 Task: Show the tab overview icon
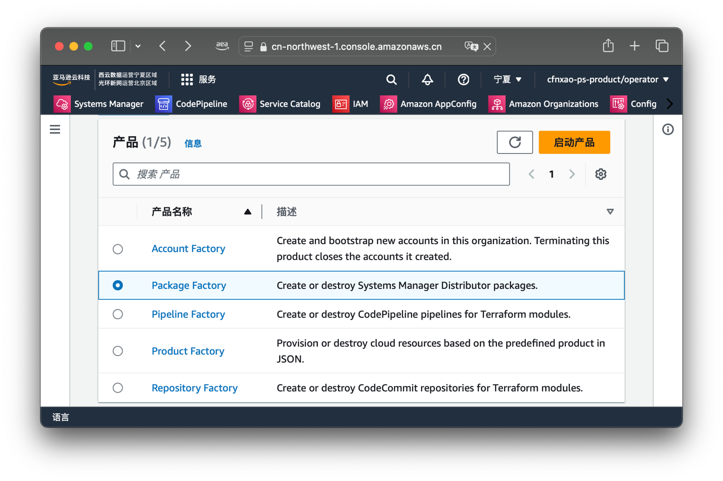coord(662,46)
